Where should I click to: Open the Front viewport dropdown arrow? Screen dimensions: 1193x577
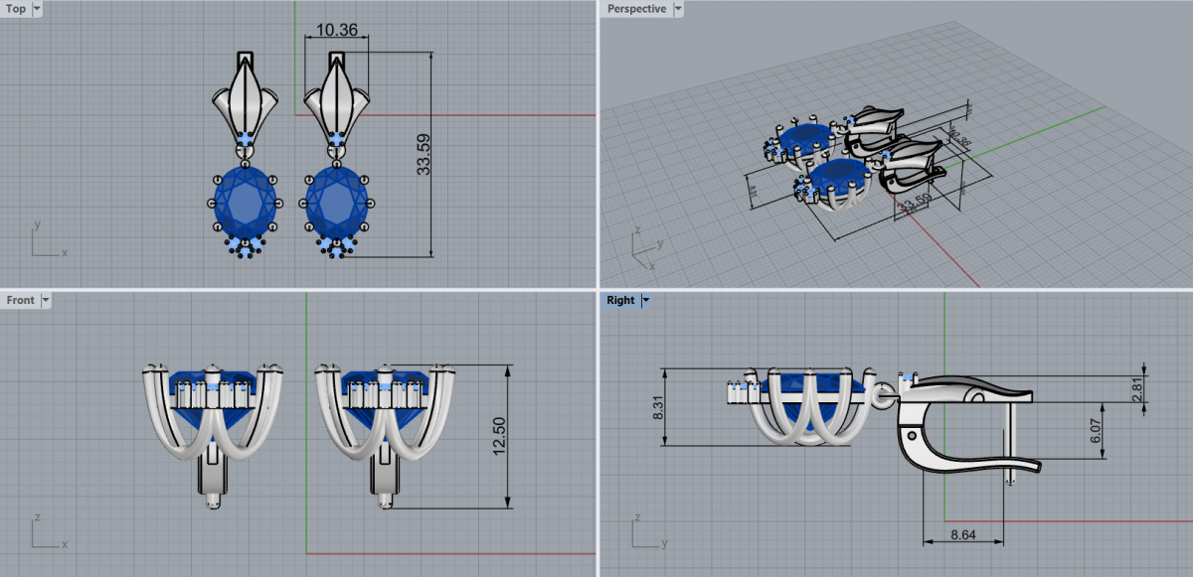click(x=46, y=300)
